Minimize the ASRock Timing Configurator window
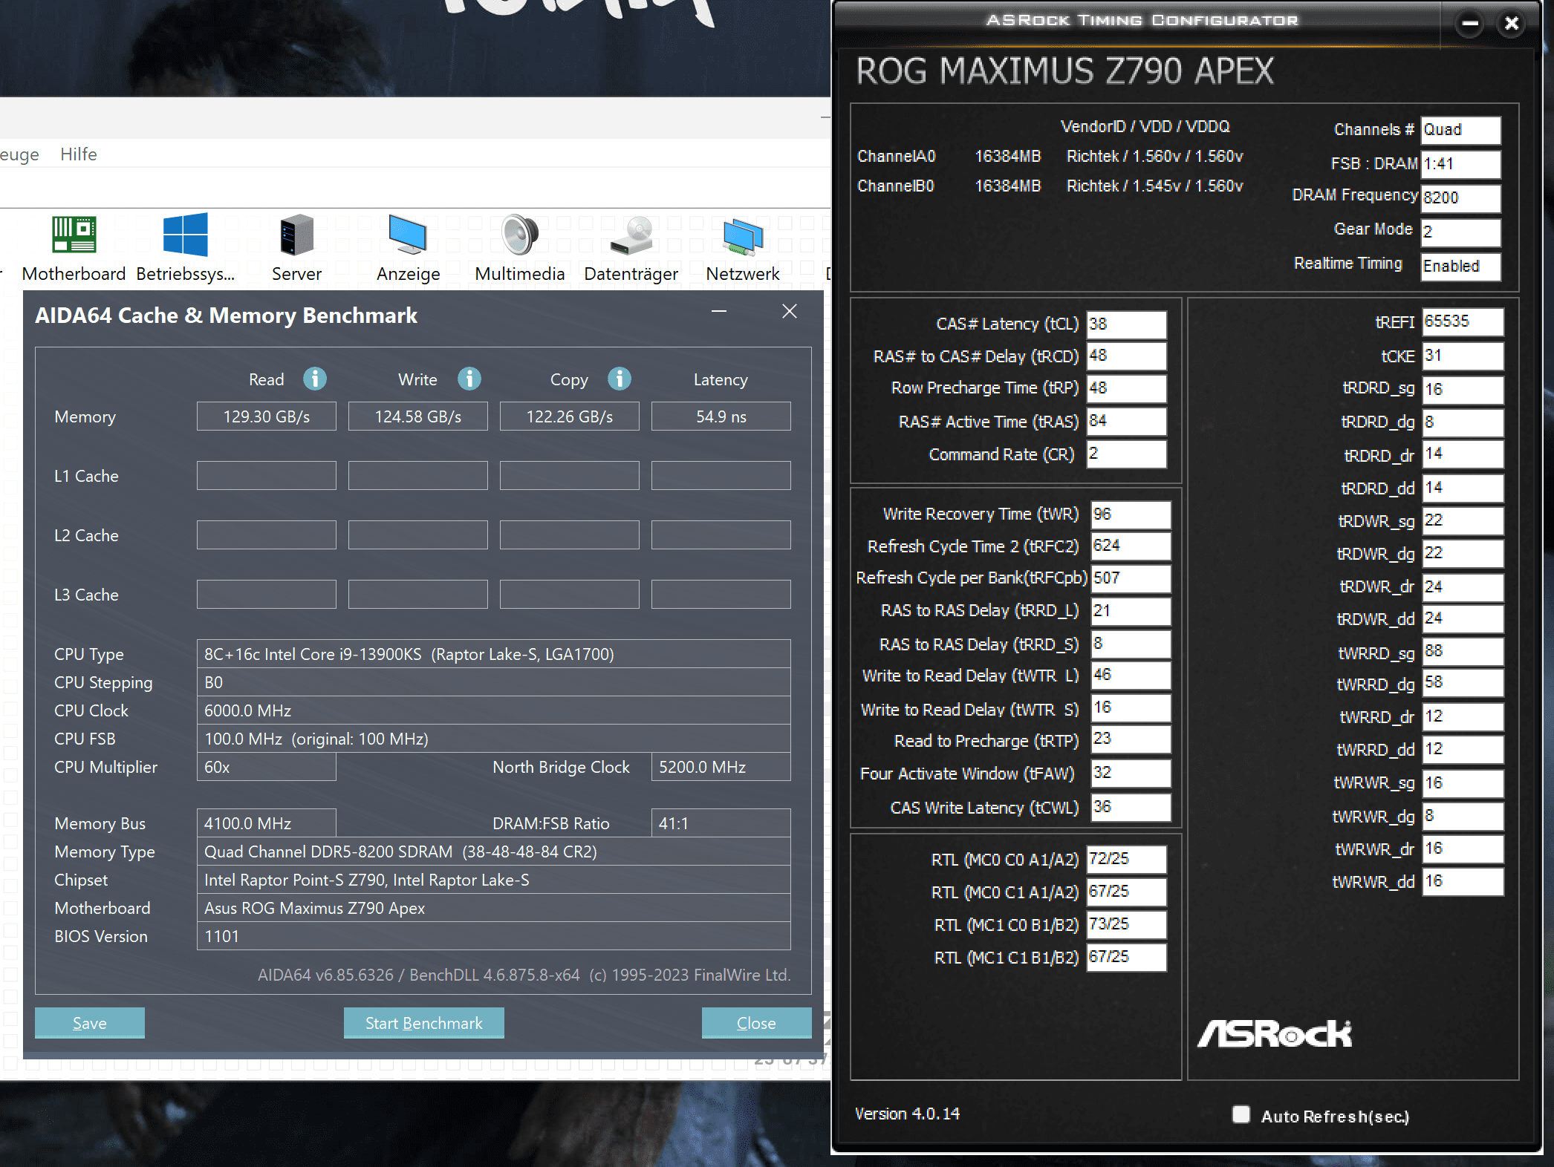This screenshot has width=1554, height=1167. 1469,23
